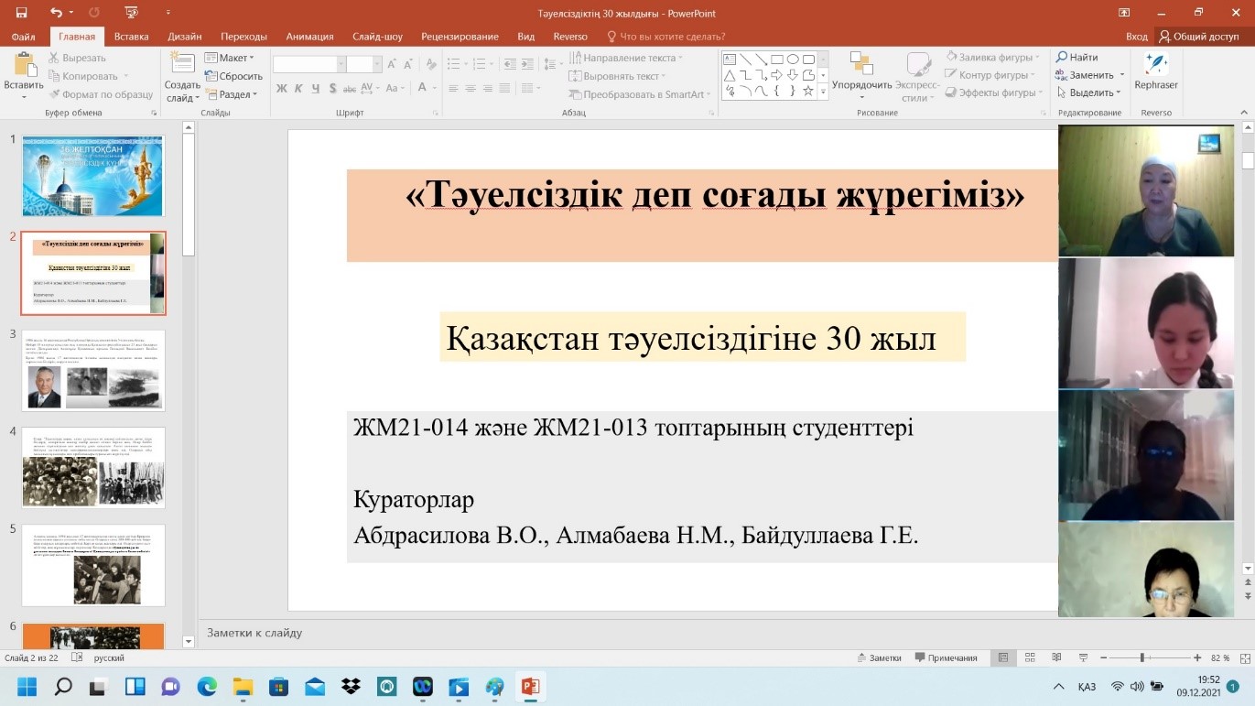Click the Найти search icon

pyautogui.click(x=1062, y=58)
